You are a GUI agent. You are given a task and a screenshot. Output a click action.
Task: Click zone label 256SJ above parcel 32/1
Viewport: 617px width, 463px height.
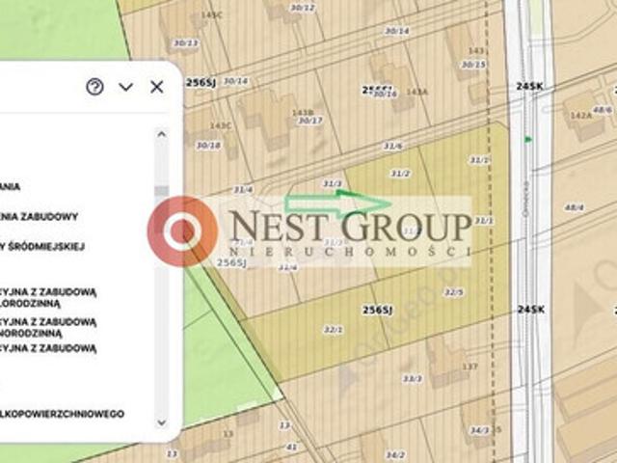(377, 311)
